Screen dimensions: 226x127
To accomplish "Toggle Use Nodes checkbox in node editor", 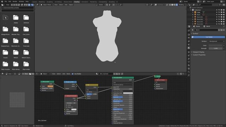I will tap(73, 74).
